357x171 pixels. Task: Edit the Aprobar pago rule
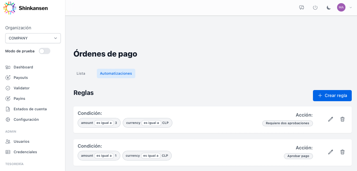[x=330, y=152]
